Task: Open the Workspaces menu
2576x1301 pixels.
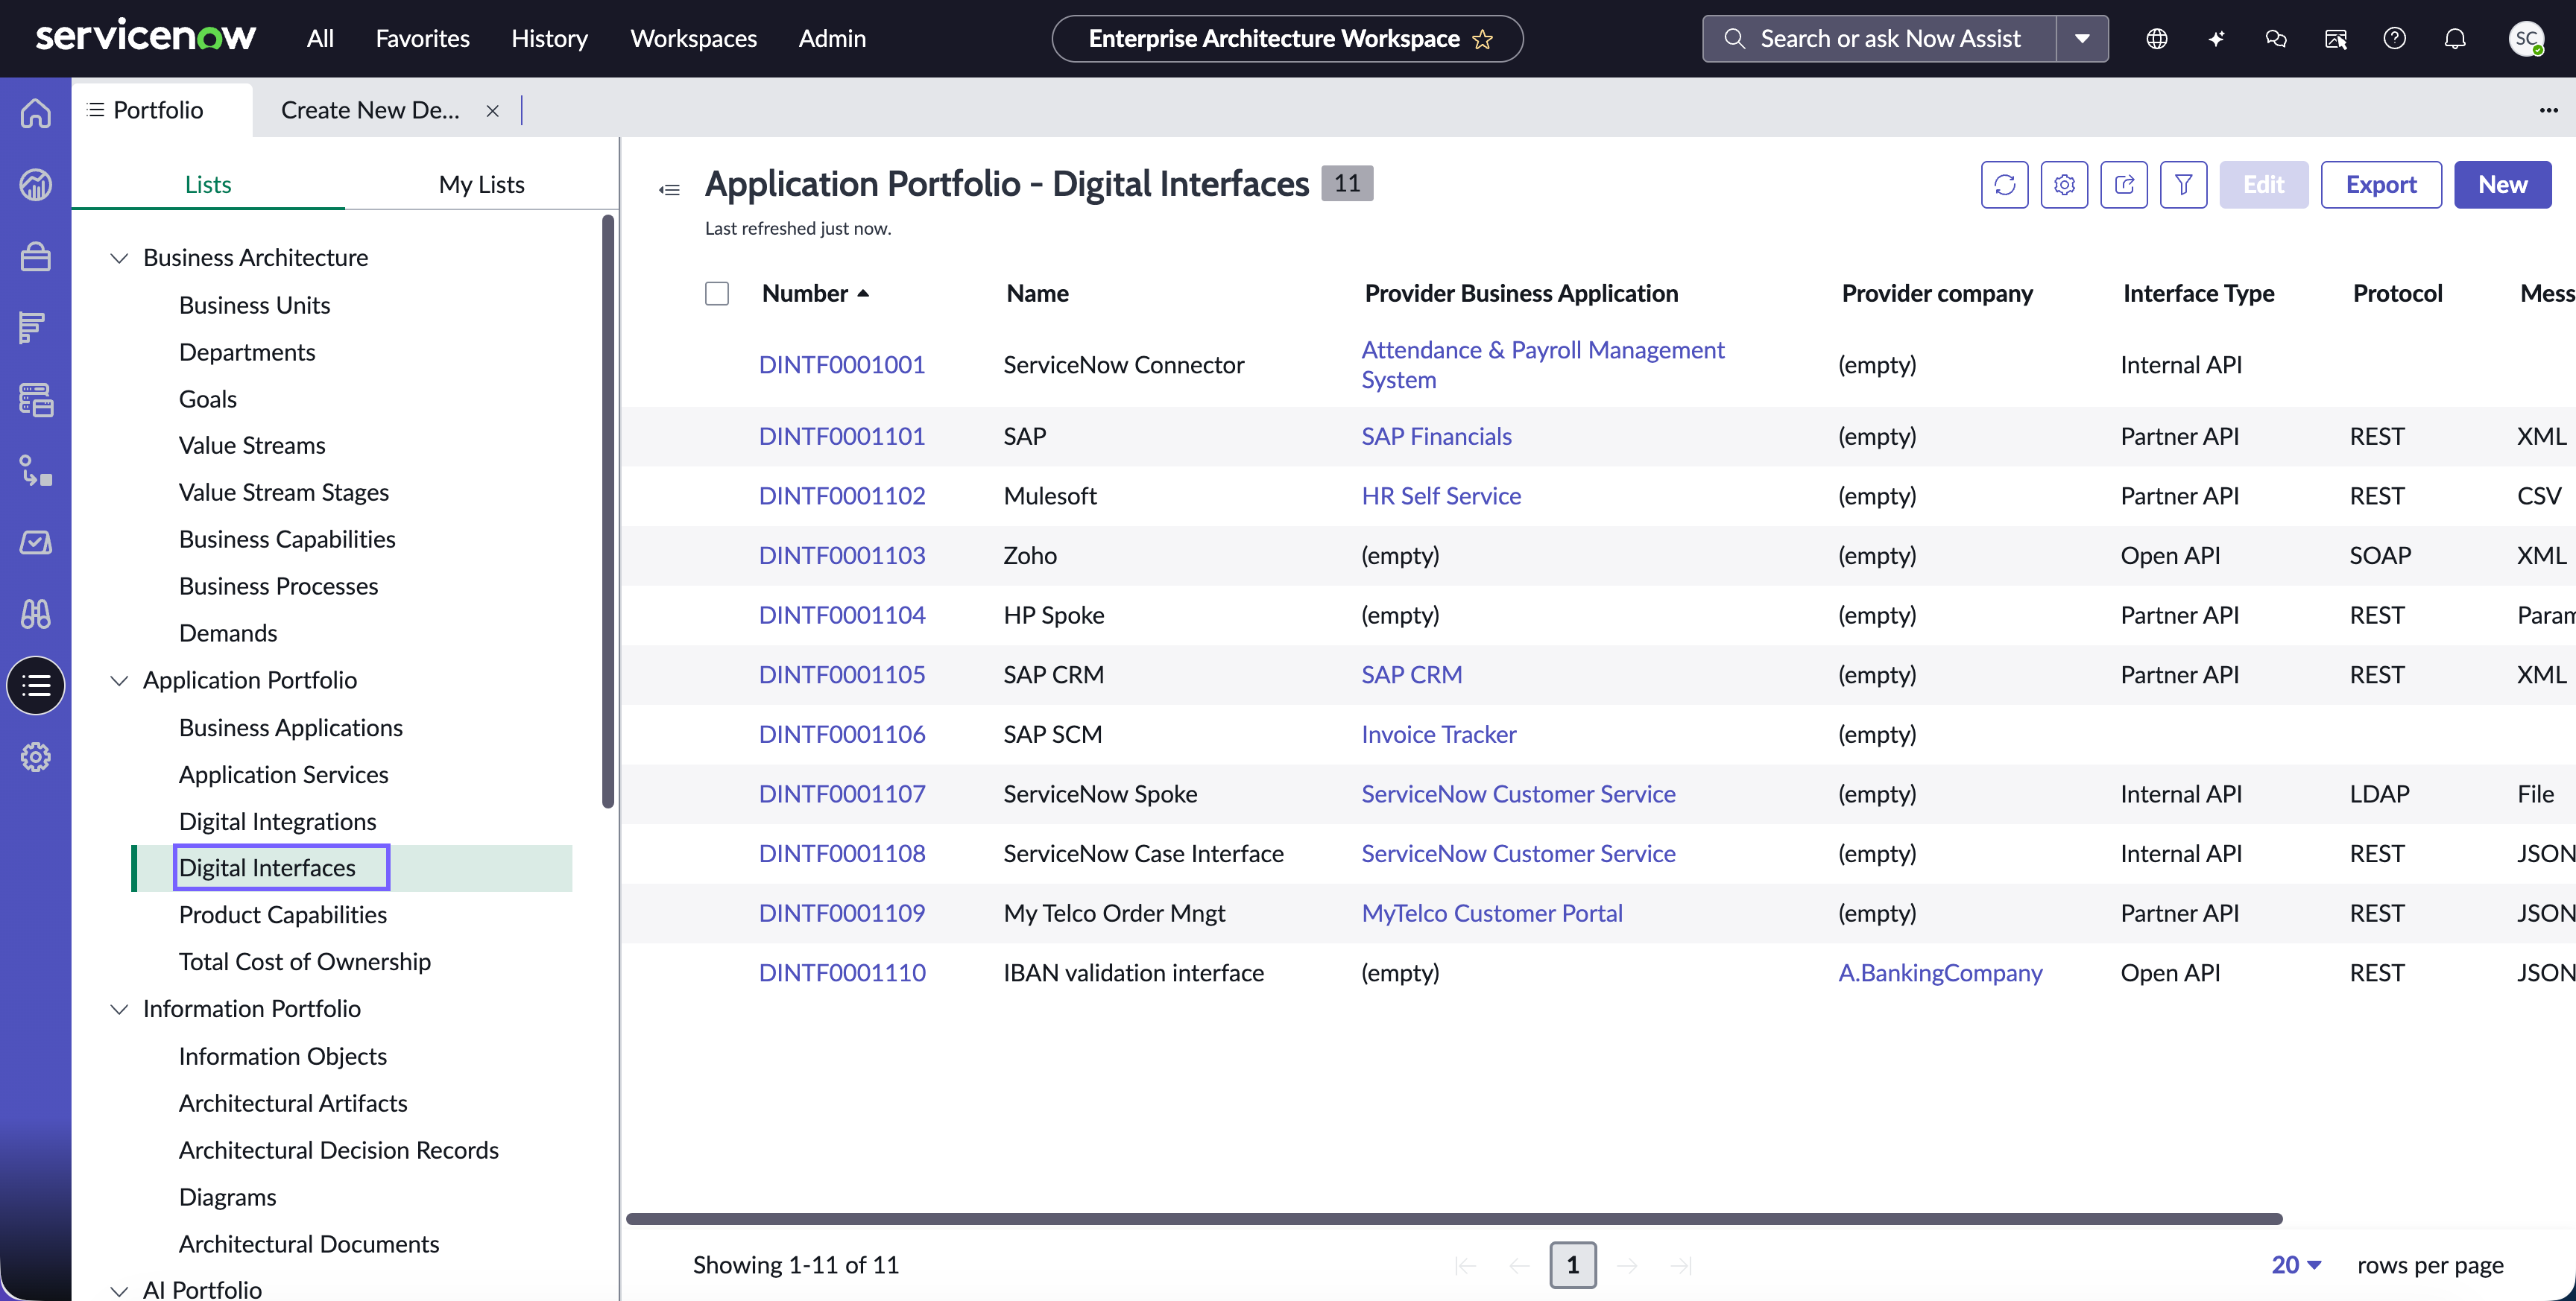Action: click(x=693, y=39)
